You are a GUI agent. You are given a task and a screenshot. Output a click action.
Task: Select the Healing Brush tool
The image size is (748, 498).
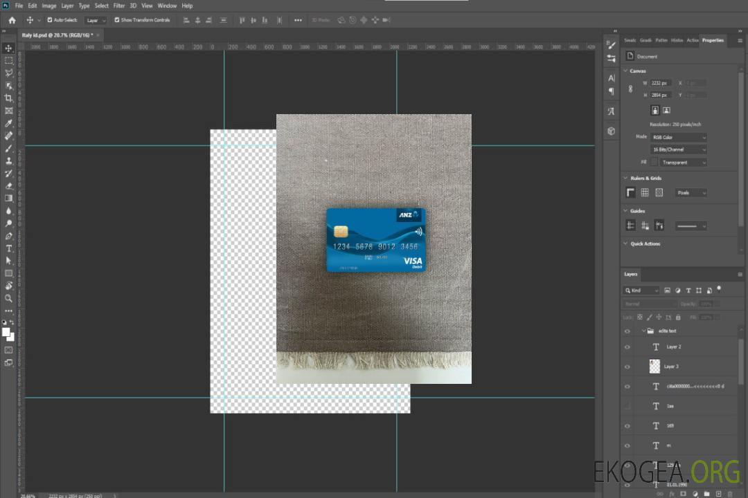(8, 136)
